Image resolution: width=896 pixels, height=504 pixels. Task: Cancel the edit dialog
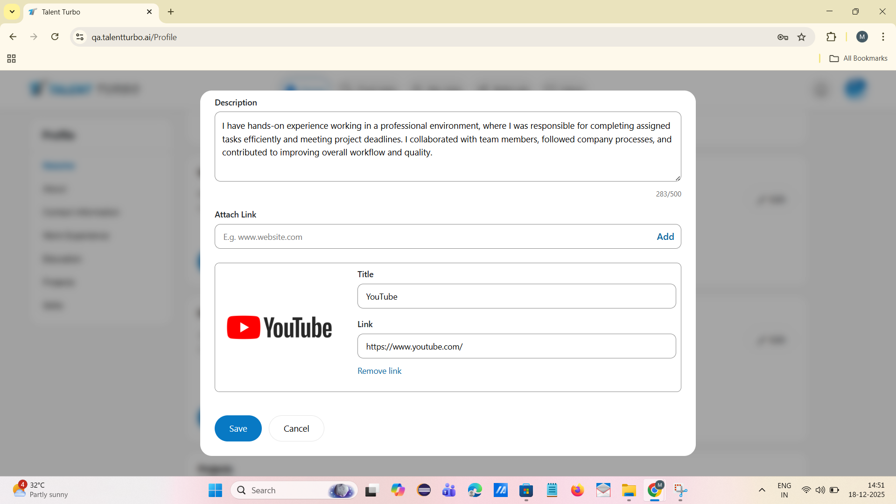click(x=296, y=428)
